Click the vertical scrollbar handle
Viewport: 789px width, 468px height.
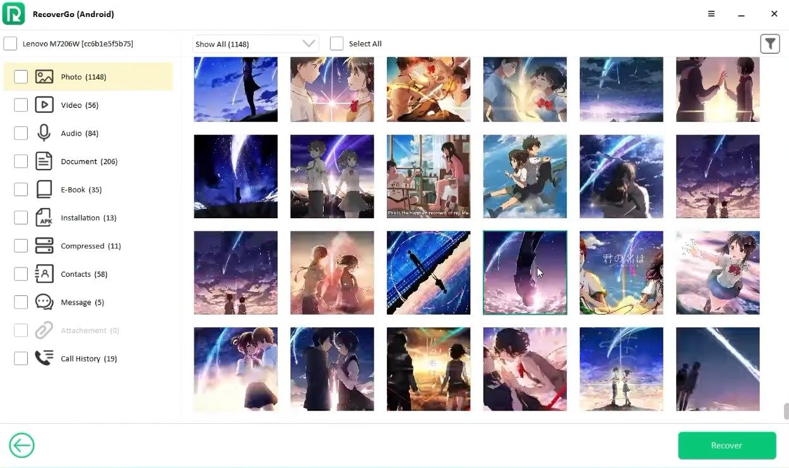[x=786, y=411]
